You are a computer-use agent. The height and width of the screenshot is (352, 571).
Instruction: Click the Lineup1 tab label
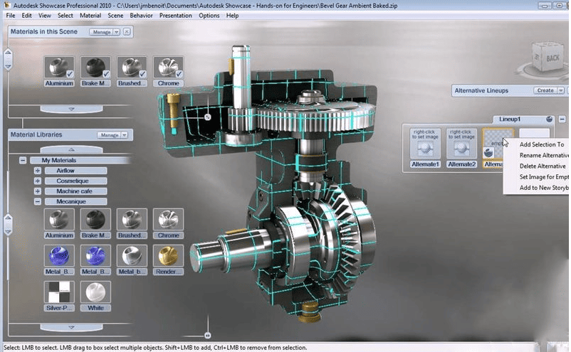510,119
